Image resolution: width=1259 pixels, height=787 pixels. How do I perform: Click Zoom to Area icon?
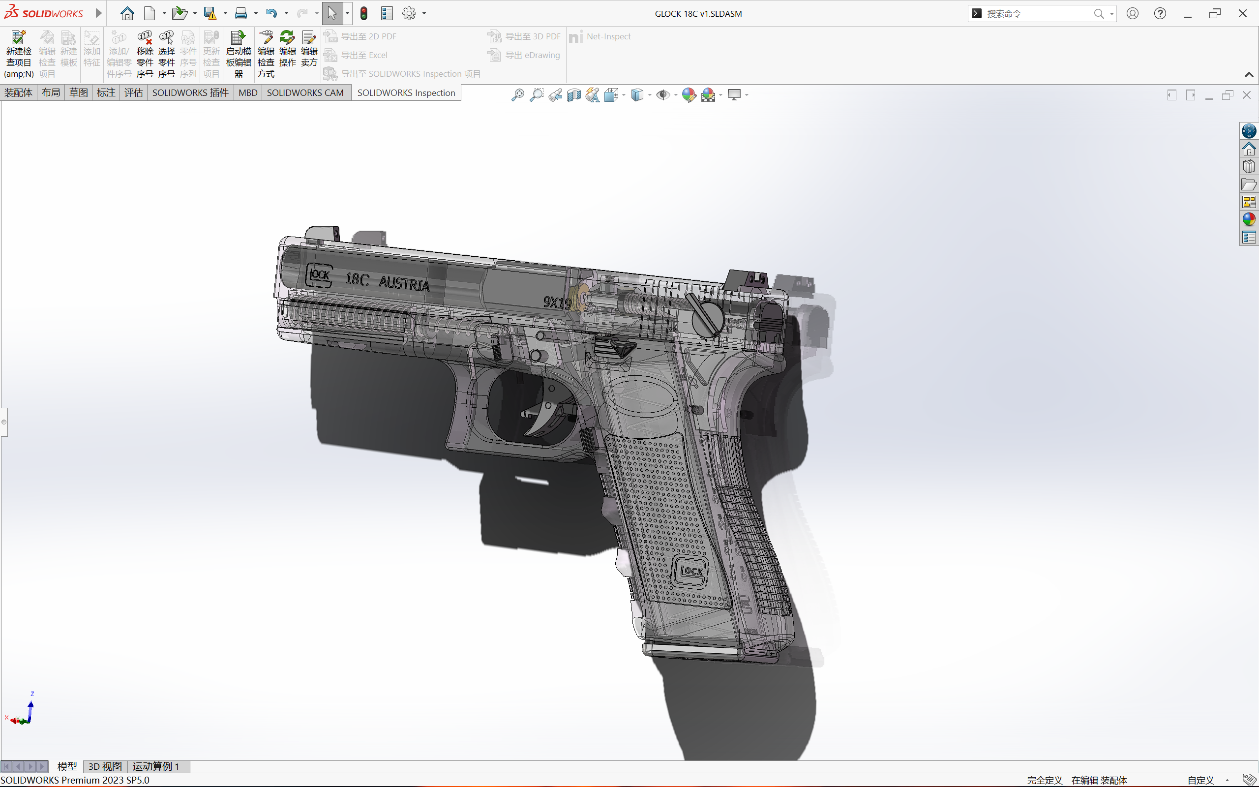pos(537,95)
